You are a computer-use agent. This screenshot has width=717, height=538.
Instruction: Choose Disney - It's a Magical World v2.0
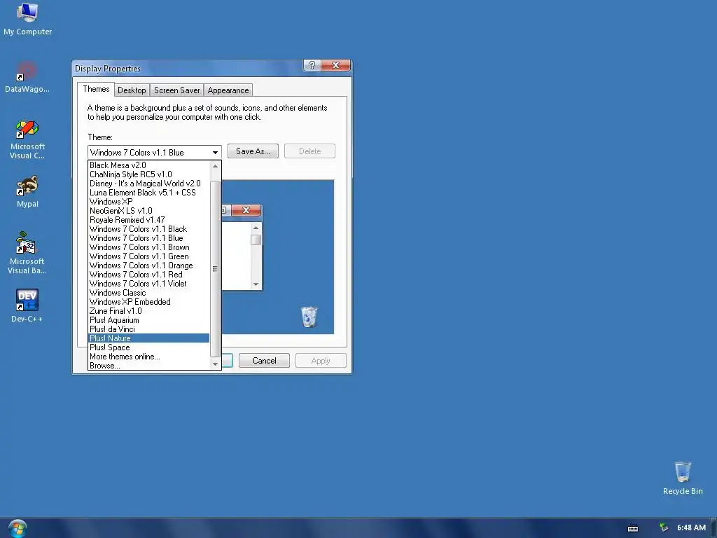click(x=148, y=184)
